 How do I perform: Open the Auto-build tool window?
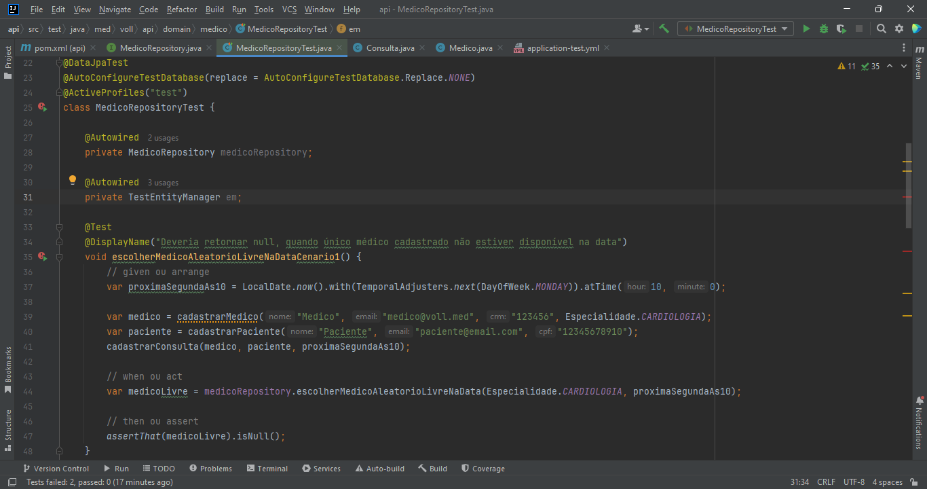tap(379, 469)
